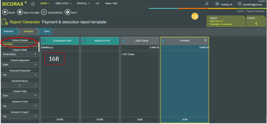The image size is (267, 124).
Task: Click the Training 24 database name
Action: [226, 5]
